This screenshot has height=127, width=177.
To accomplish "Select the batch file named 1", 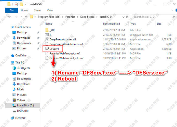I will 50,35.
